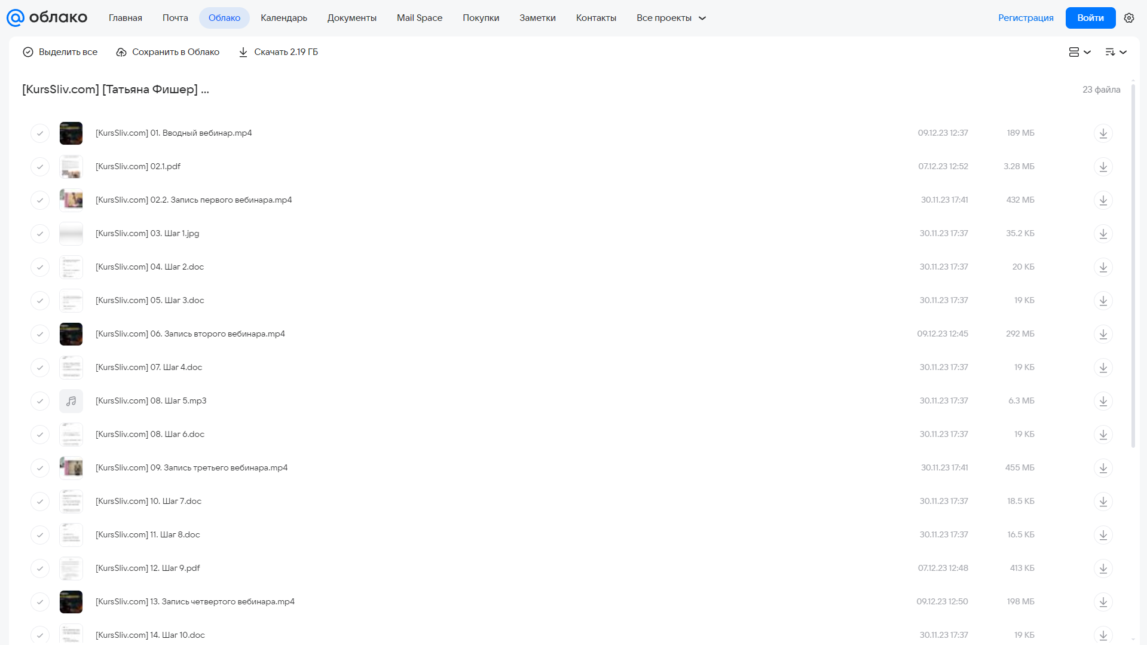Open the sort order dropdown
The image size is (1147, 645).
(x=1116, y=52)
